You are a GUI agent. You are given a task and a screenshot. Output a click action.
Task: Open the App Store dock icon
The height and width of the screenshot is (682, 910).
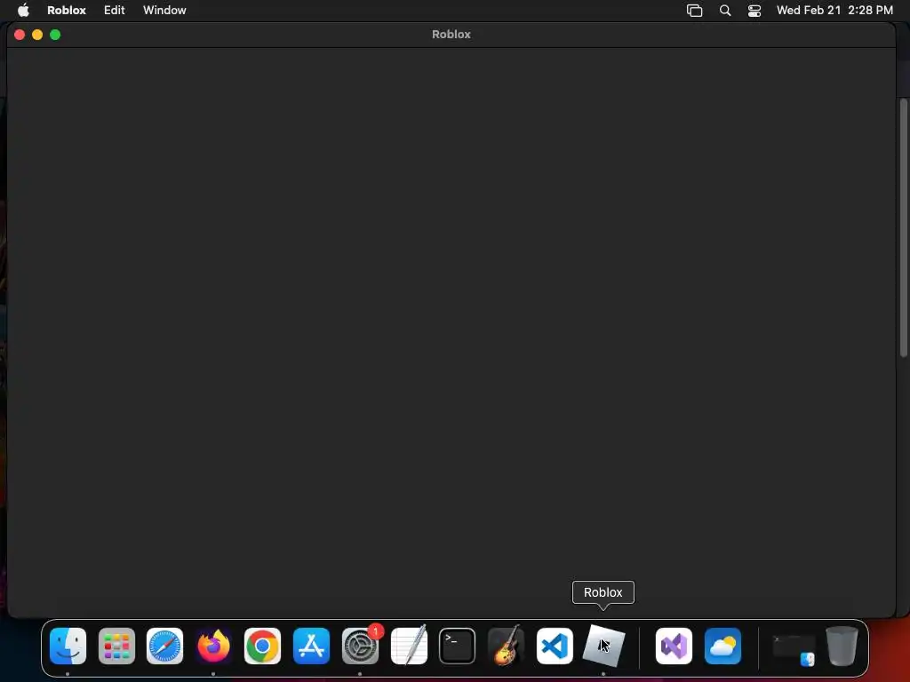pos(311,646)
